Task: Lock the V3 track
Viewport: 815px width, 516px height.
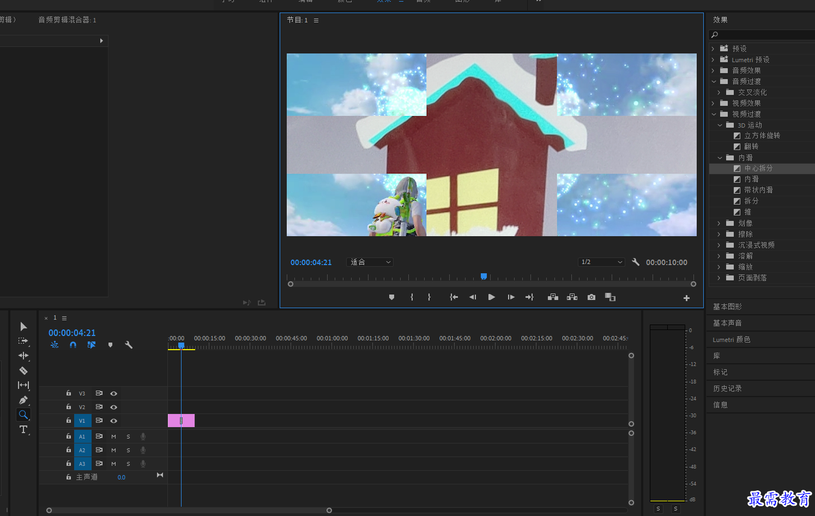Action: (x=69, y=393)
